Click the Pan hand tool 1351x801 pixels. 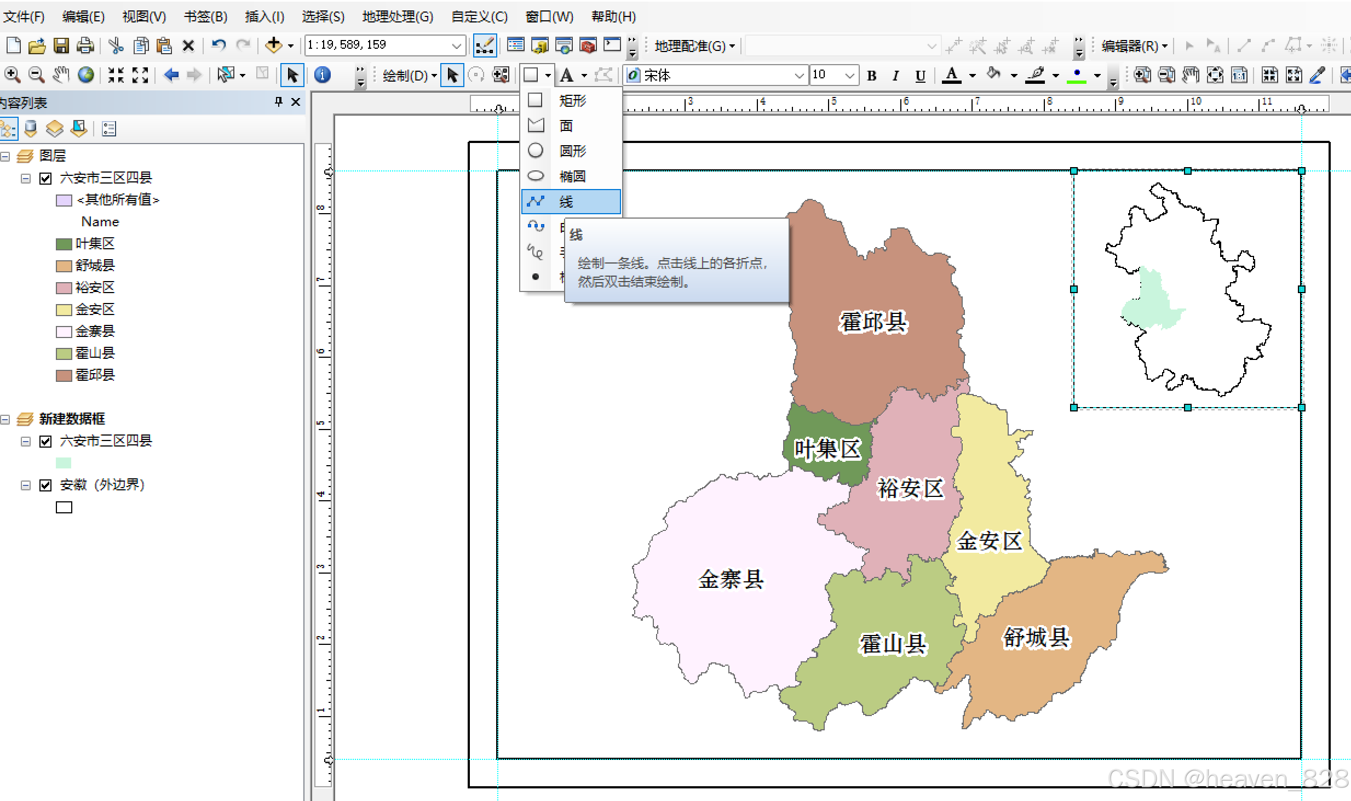(x=61, y=75)
